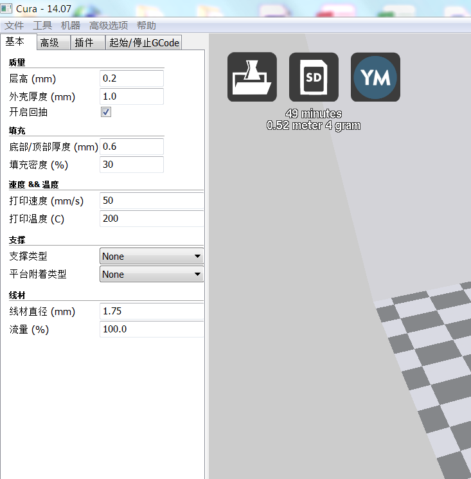Click the YM YouMagine share icon
Image resolution: width=471 pixels, height=479 pixels.
(375, 77)
